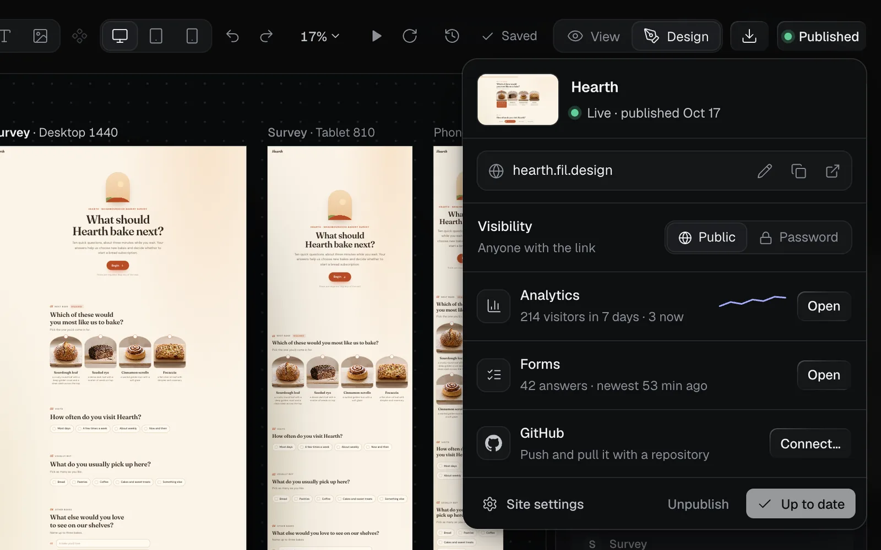Click the Analytics bar chart icon

point(493,306)
